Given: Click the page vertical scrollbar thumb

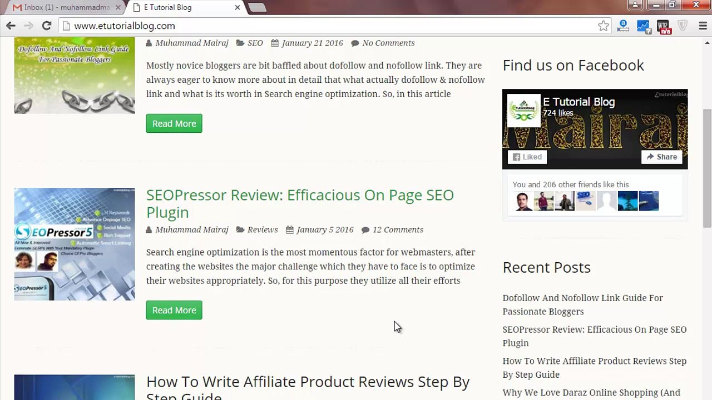Looking at the screenshot, I should point(707,168).
